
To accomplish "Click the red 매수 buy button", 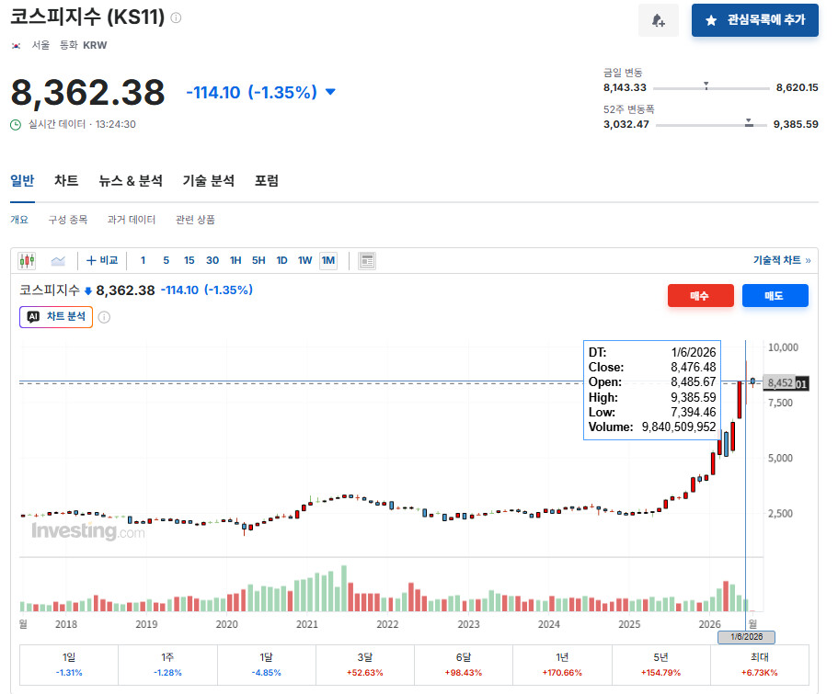I will click(x=701, y=295).
